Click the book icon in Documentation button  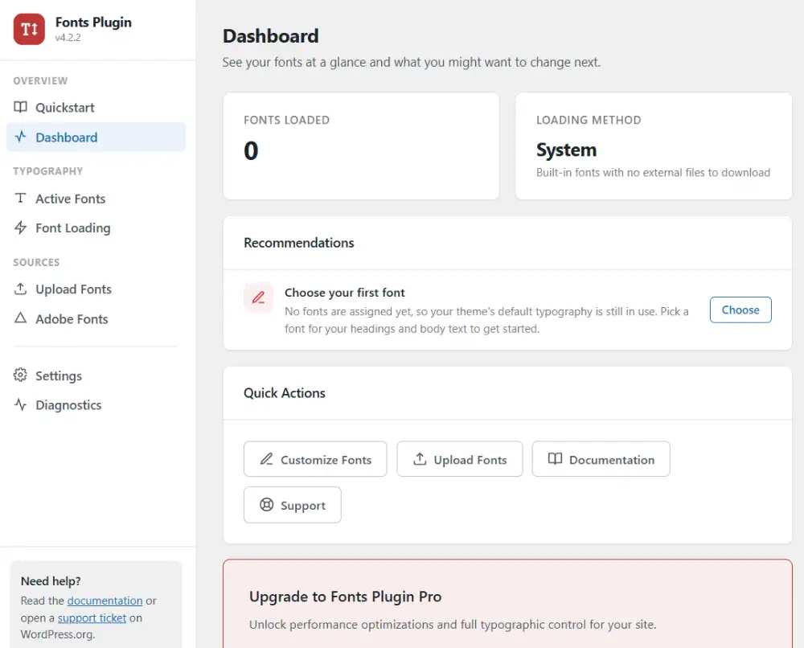(556, 459)
